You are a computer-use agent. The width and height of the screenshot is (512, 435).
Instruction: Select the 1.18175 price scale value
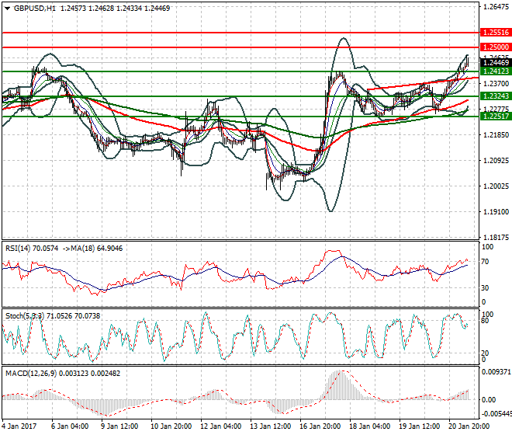(496, 238)
